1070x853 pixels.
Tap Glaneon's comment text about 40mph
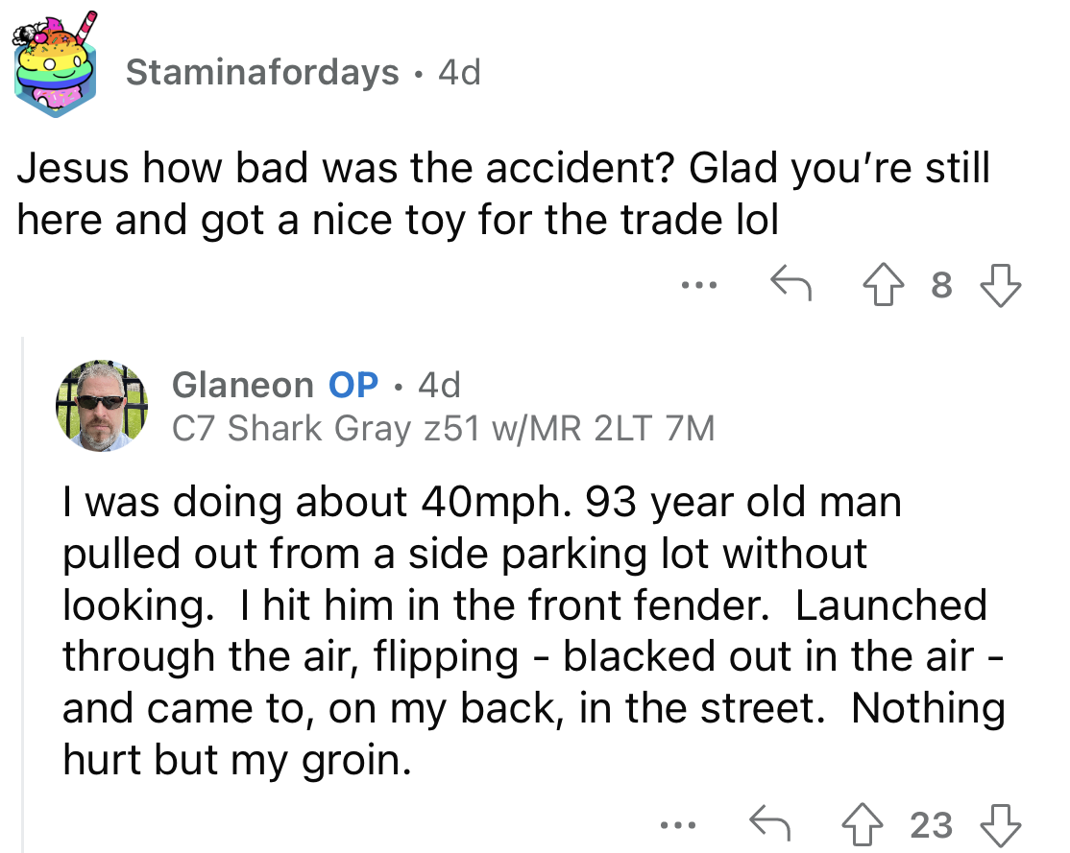tap(534, 630)
